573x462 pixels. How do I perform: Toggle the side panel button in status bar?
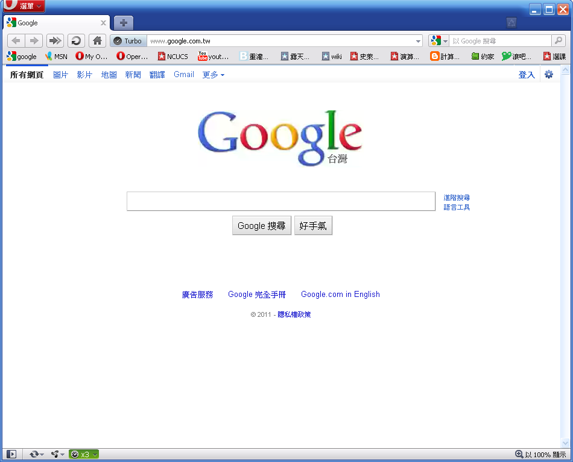[11, 454]
